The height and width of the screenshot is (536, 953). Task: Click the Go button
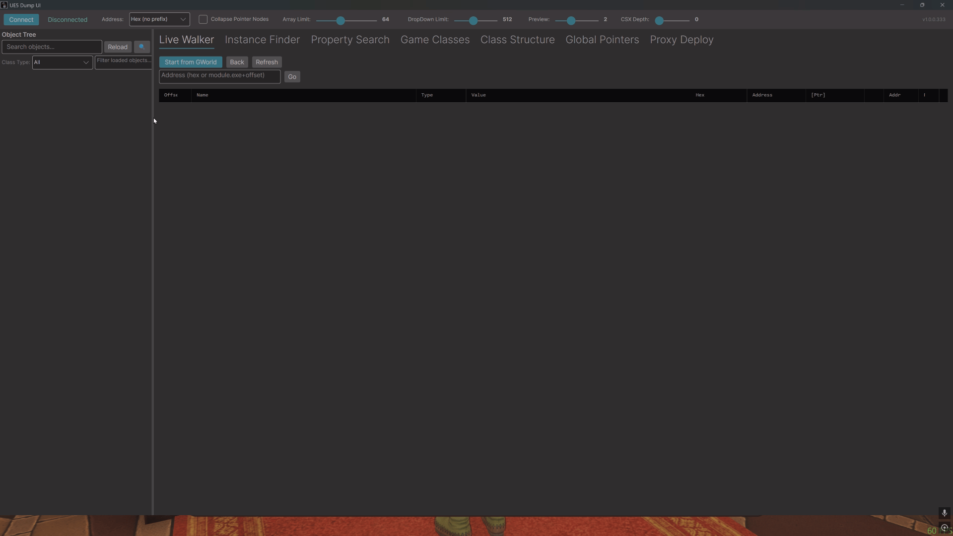(292, 76)
